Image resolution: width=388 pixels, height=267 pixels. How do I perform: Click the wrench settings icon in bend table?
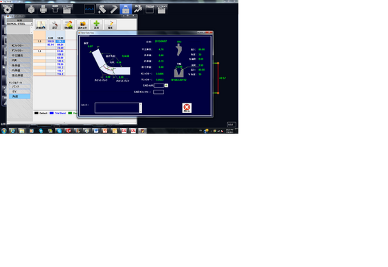pyautogui.click(x=55, y=25)
